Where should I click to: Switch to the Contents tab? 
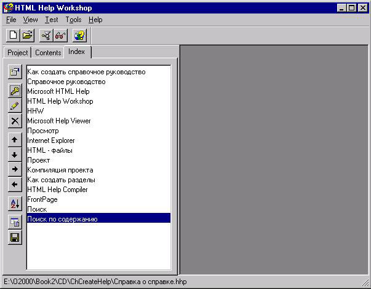tap(48, 53)
